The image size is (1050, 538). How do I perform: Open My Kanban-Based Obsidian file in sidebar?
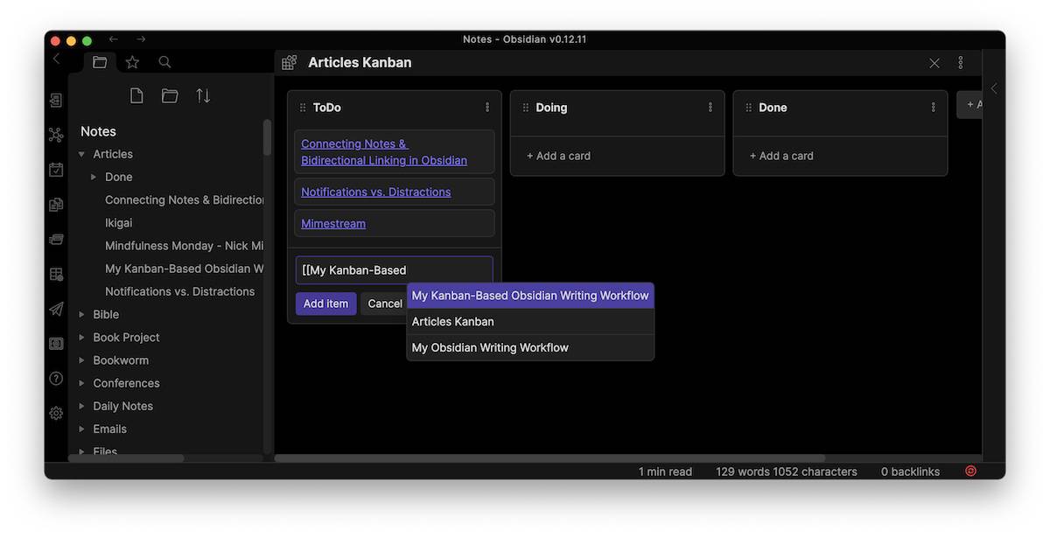(184, 269)
